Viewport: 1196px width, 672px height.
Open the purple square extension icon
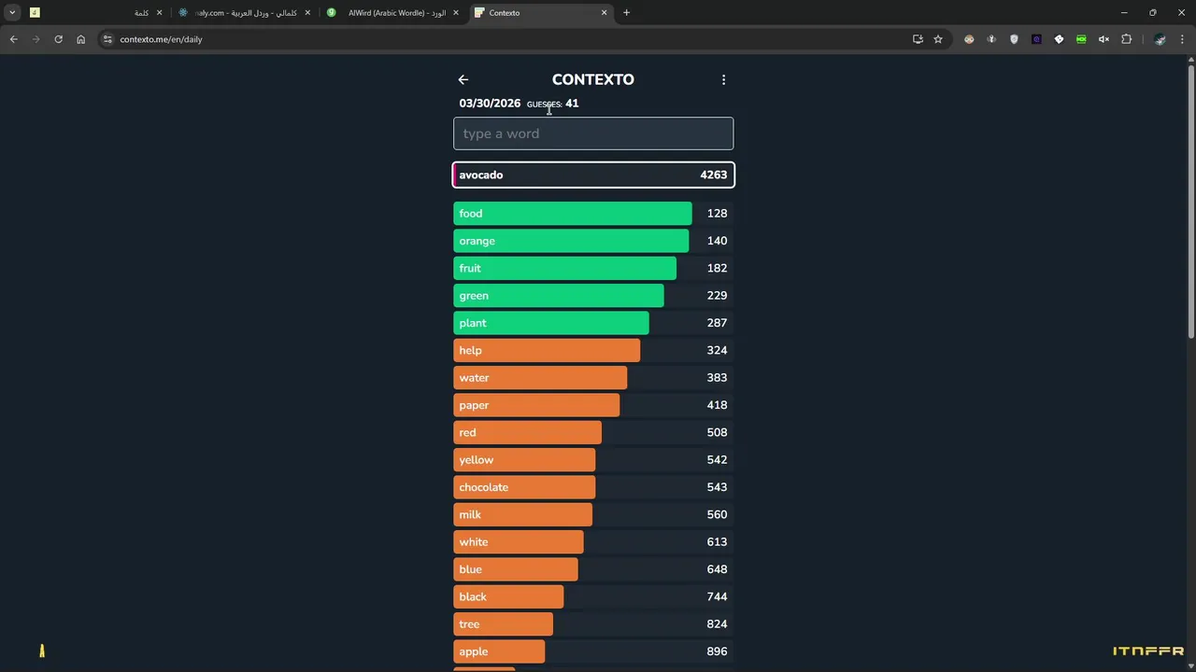pos(1036,39)
